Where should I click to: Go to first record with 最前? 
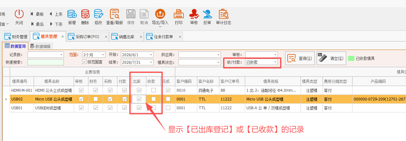pyautogui.click(x=37, y=14)
